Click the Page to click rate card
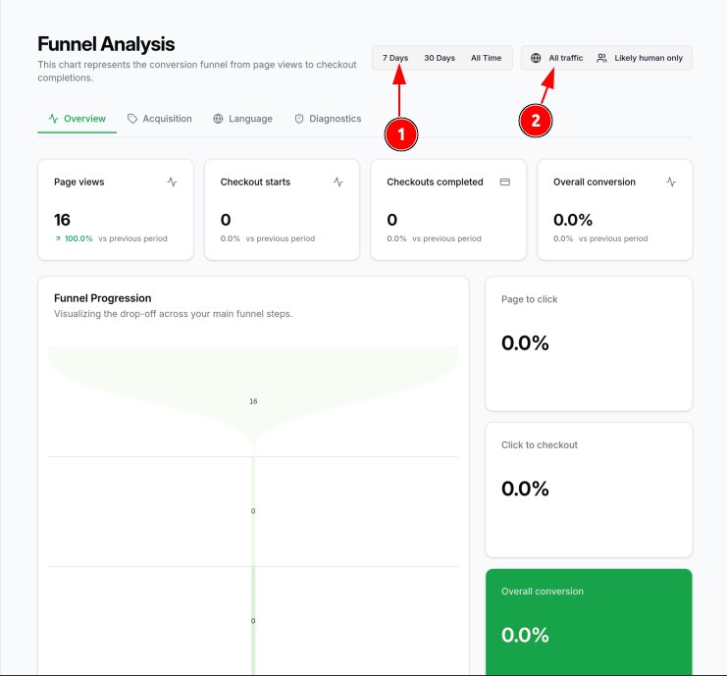 tap(589, 343)
